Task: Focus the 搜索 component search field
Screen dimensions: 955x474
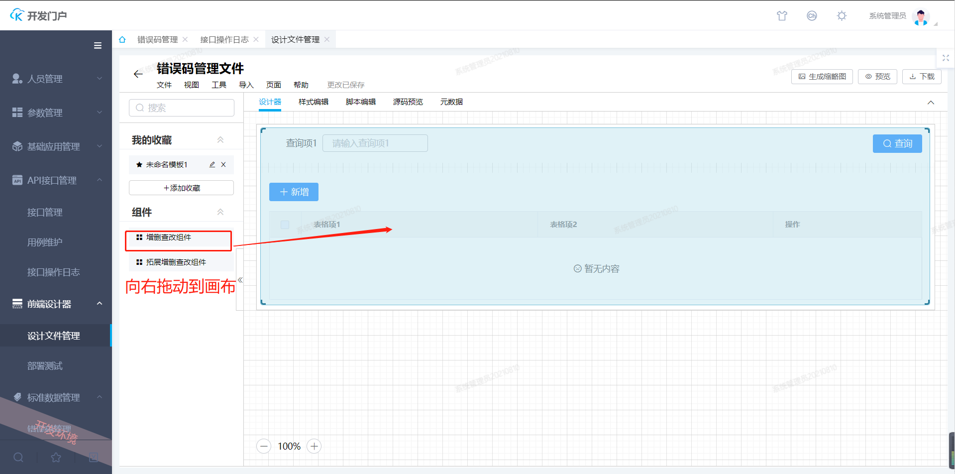Action: [x=181, y=108]
